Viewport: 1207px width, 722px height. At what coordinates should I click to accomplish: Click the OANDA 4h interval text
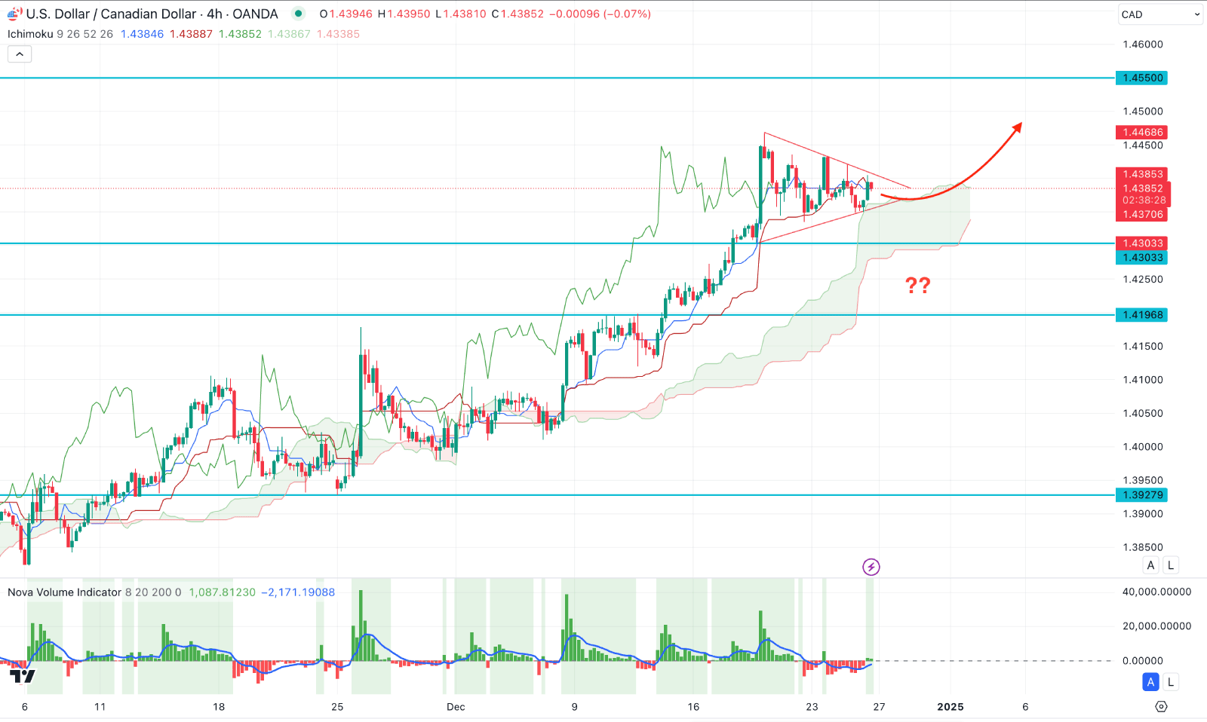pyautogui.click(x=243, y=14)
